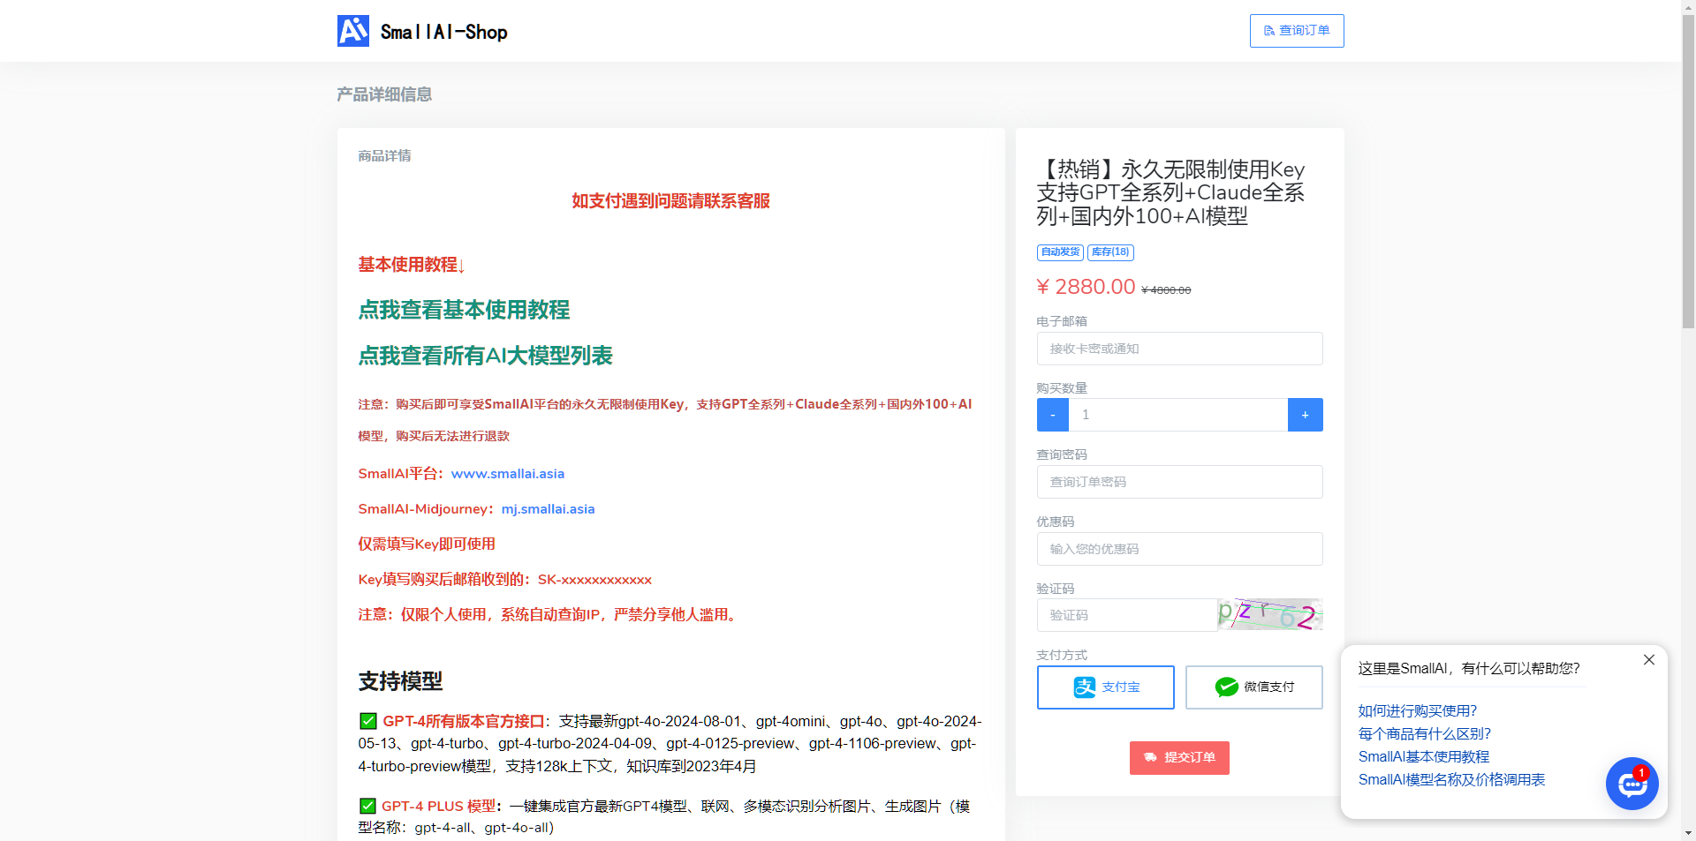Focus the 电子邮箱 email input field

(x=1179, y=349)
